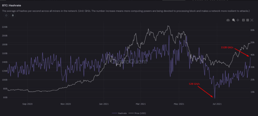The width and height of the screenshot is (258, 116).
Task: Click the bell alert icon
Action: tap(13, 16)
